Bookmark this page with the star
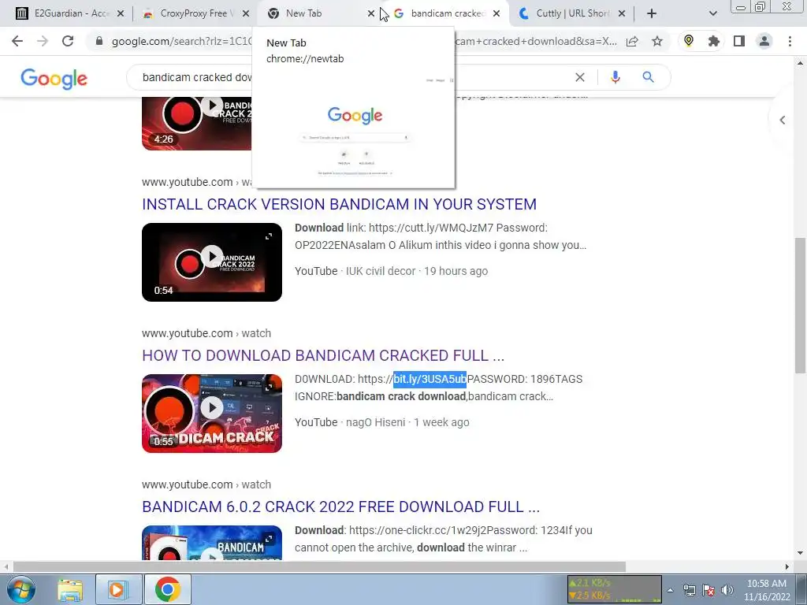The width and height of the screenshot is (807, 605). point(657,41)
